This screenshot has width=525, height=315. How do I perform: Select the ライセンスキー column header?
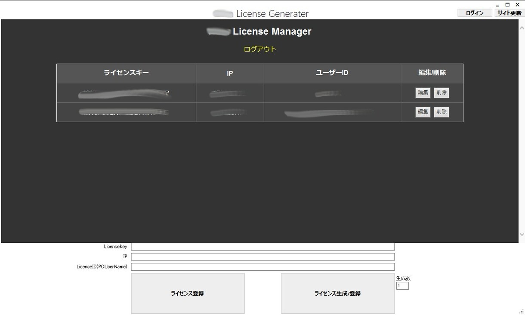click(126, 73)
